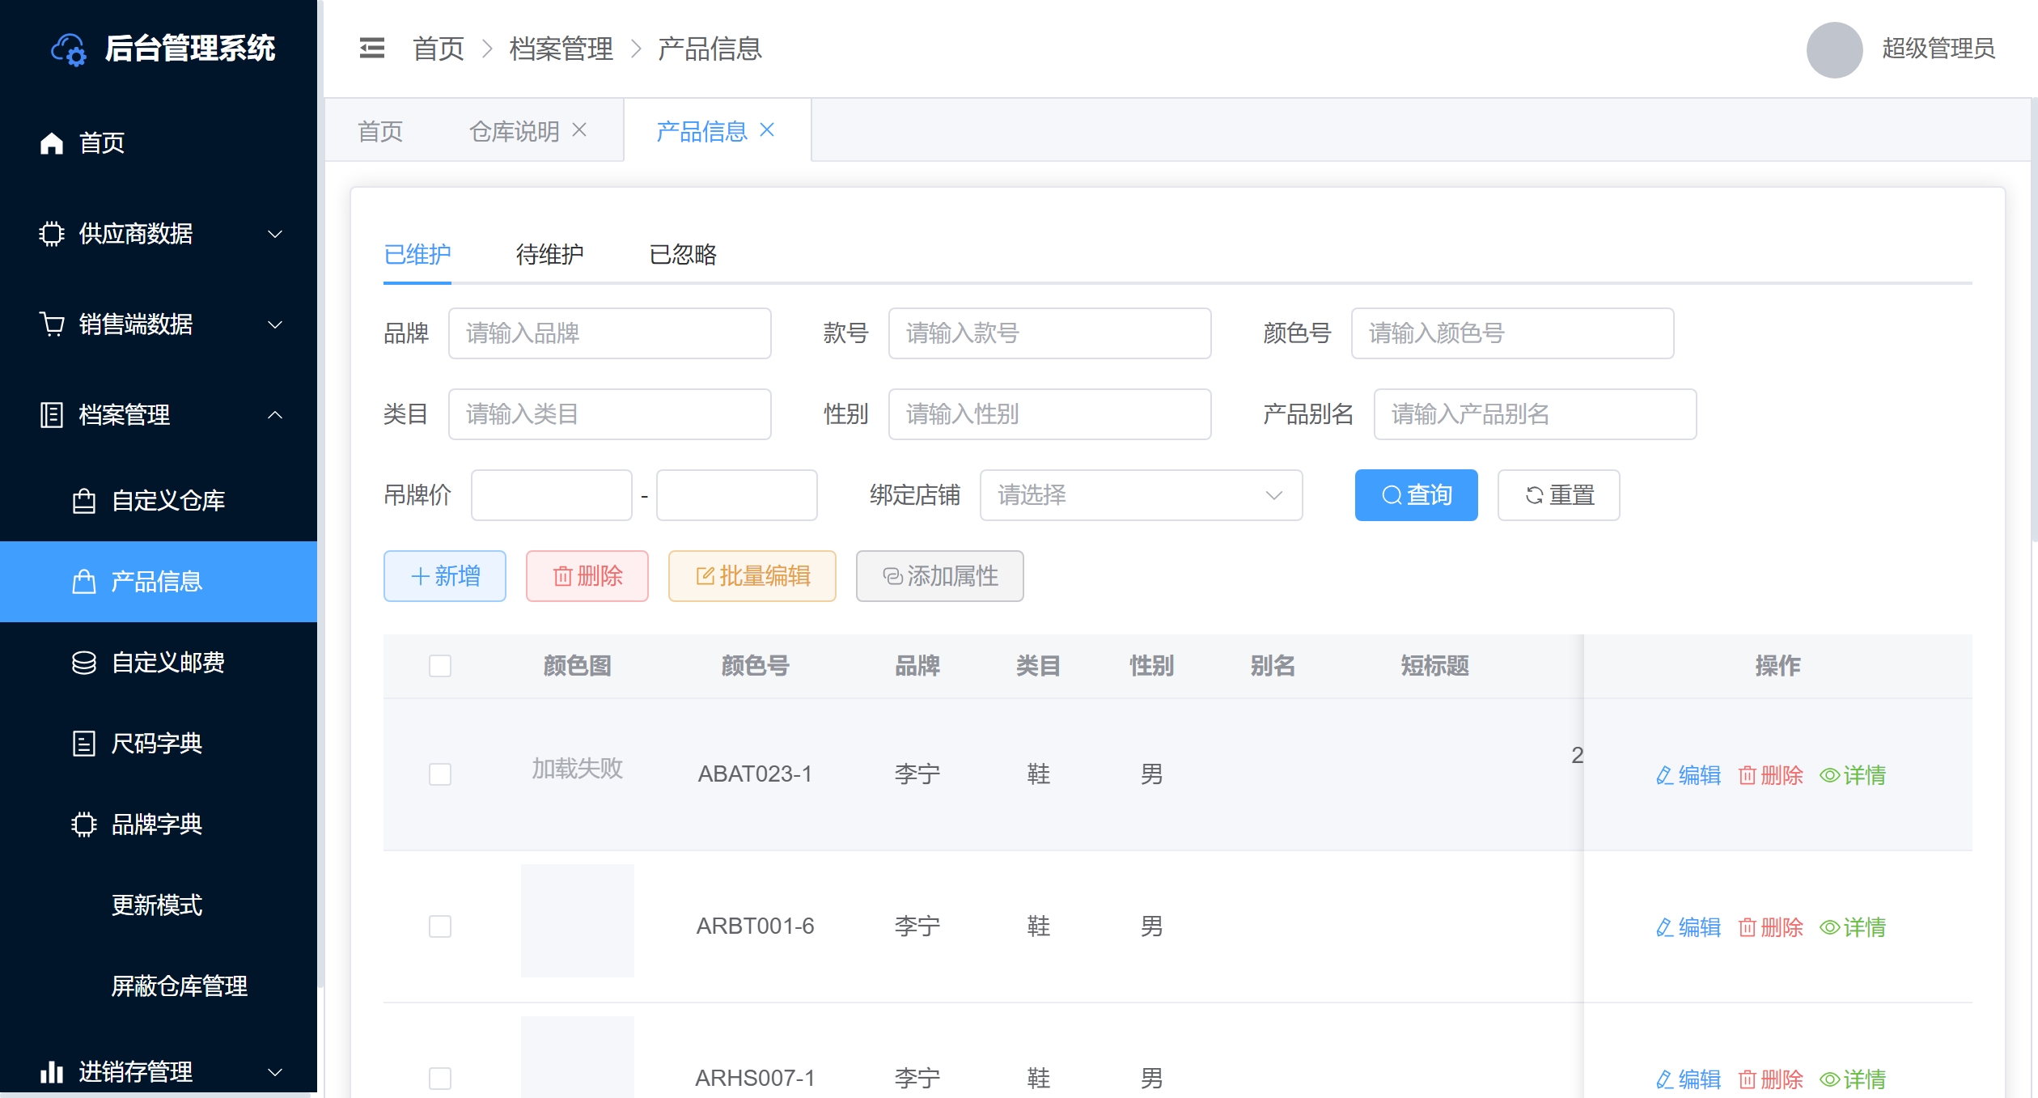Switch to the 已忽略 tab
Screen dimensions: 2038x1098
(x=683, y=255)
